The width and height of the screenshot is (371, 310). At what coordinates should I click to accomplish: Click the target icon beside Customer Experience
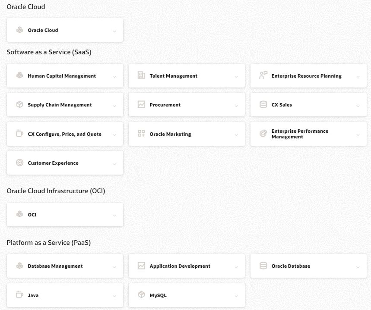19,163
